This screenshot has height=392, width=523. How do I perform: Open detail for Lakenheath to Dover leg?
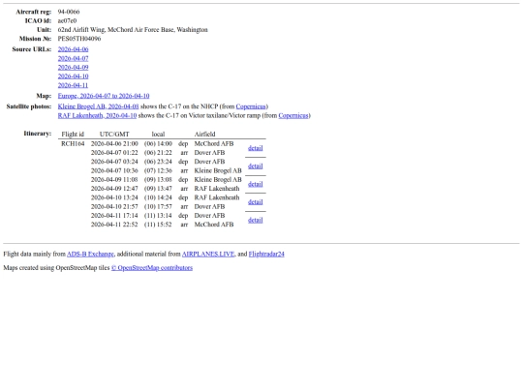(255, 202)
